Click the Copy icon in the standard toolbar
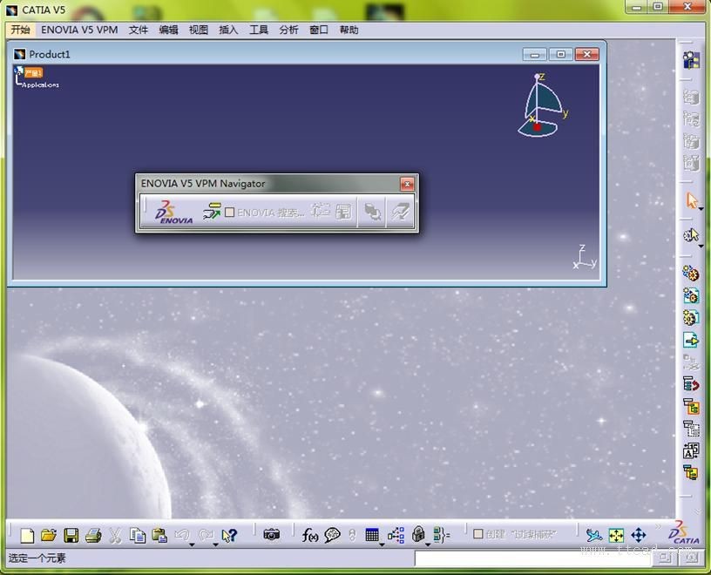711x575 pixels. (x=137, y=534)
